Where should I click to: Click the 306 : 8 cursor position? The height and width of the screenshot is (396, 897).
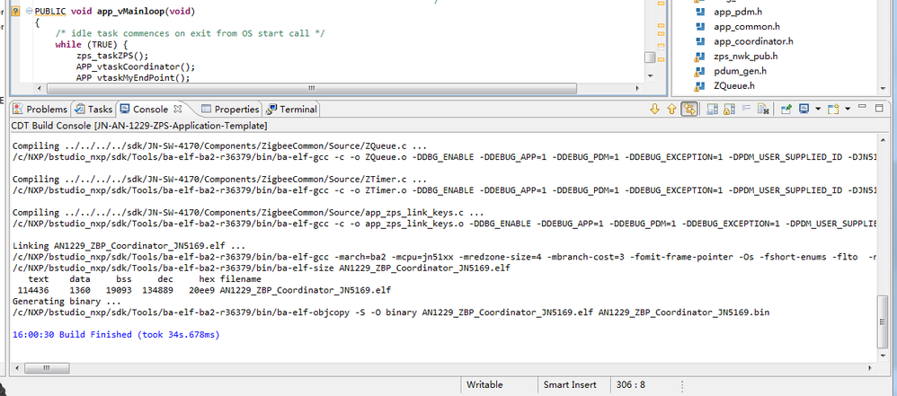click(x=630, y=384)
